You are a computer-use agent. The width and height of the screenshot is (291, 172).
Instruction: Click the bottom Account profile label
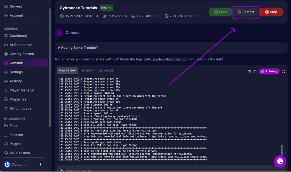point(19,164)
